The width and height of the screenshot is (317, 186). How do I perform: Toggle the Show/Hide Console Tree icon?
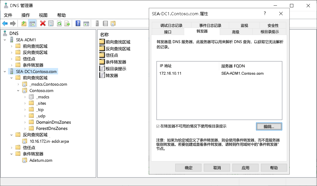point(33,23)
